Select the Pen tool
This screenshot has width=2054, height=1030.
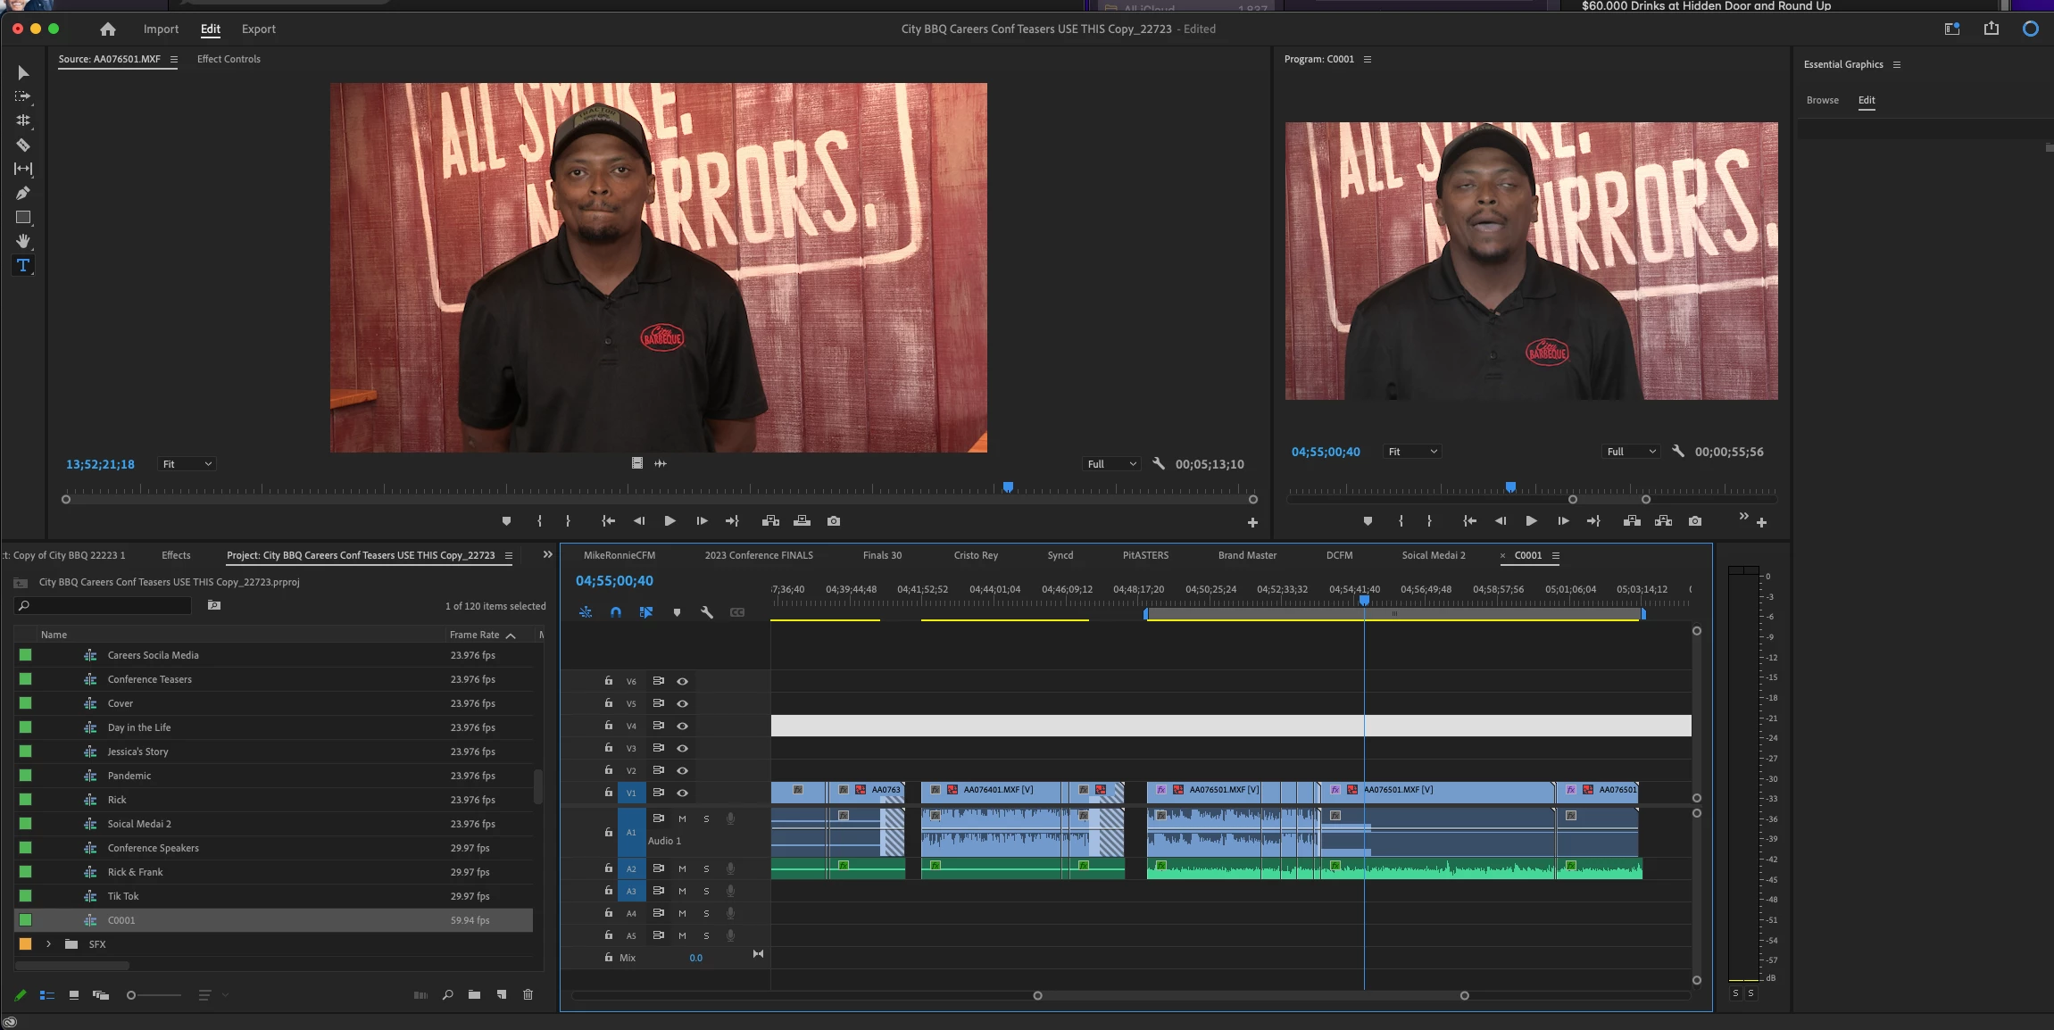coord(23,193)
